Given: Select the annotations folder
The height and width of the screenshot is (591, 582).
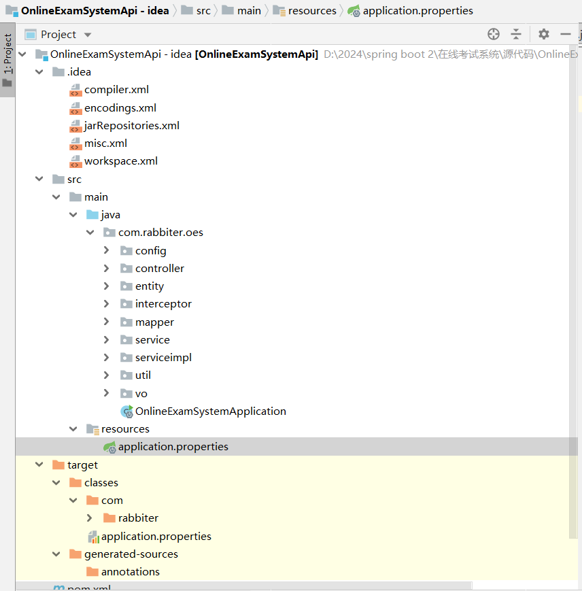Looking at the screenshot, I should (x=130, y=572).
